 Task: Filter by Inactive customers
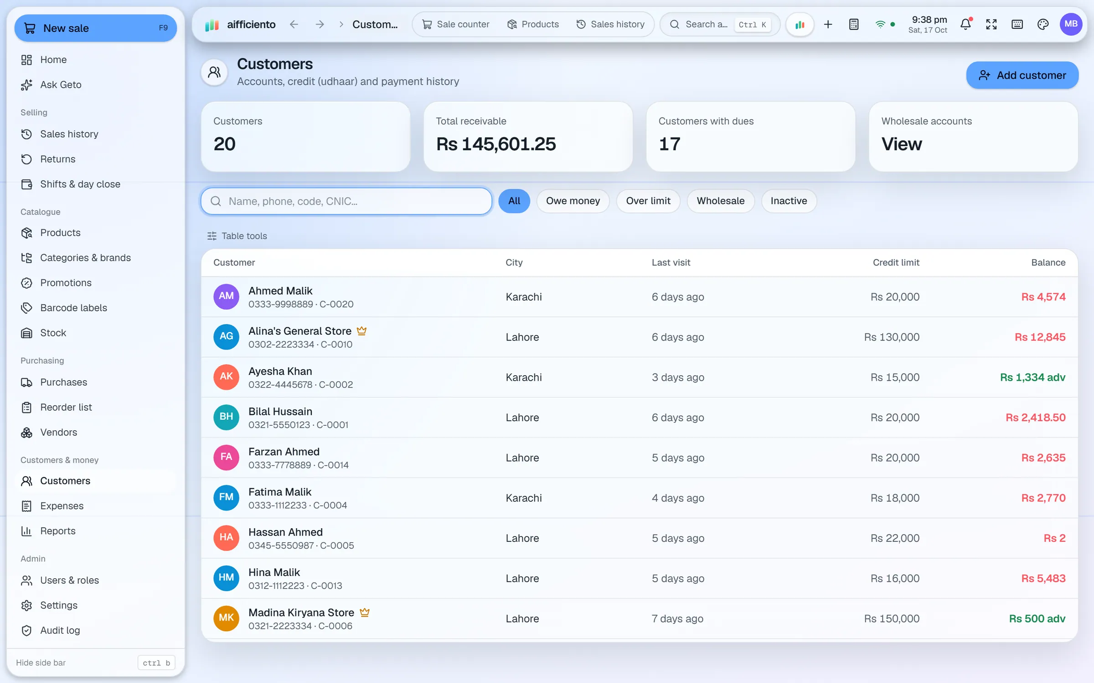[x=789, y=201]
